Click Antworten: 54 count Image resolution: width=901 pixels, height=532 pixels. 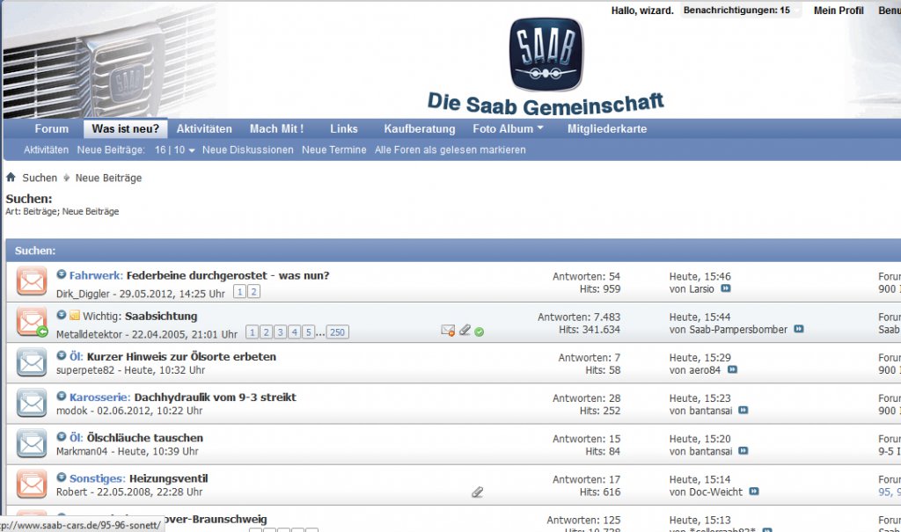[586, 276]
